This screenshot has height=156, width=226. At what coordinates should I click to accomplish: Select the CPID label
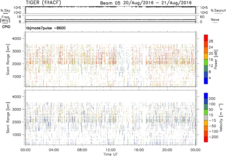tap(6, 27)
